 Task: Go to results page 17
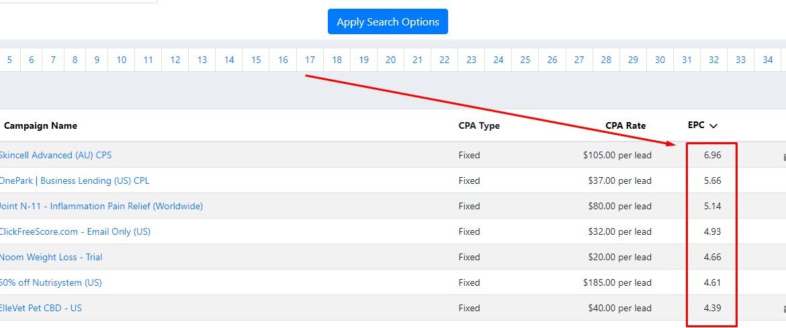310,60
